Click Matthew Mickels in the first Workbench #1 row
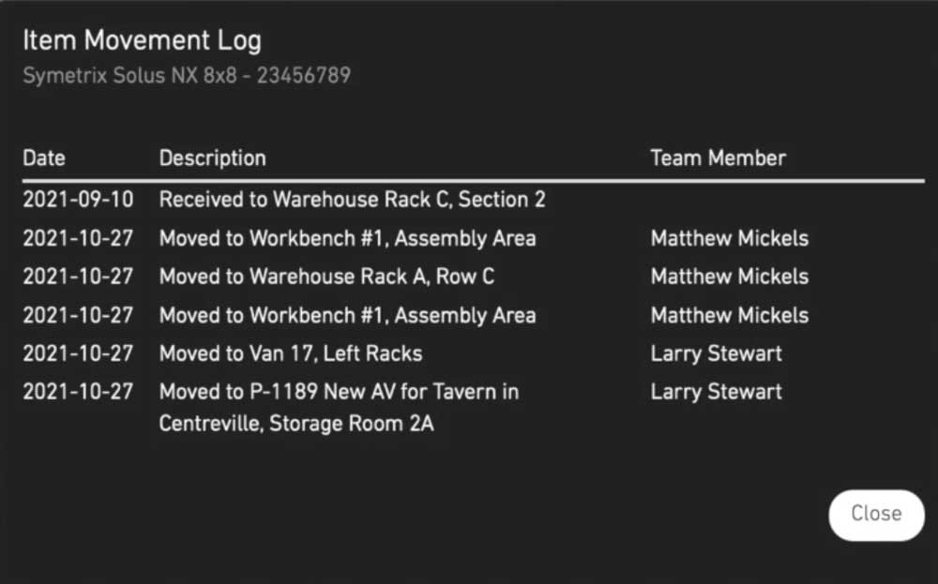The width and height of the screenshot is (938, 584). 729,238
